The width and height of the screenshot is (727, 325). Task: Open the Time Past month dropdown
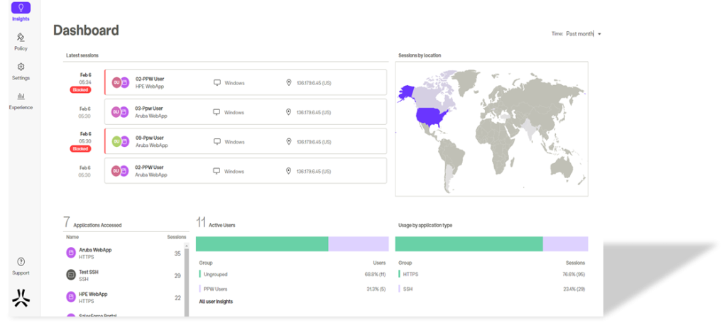(x=579, y=33)
